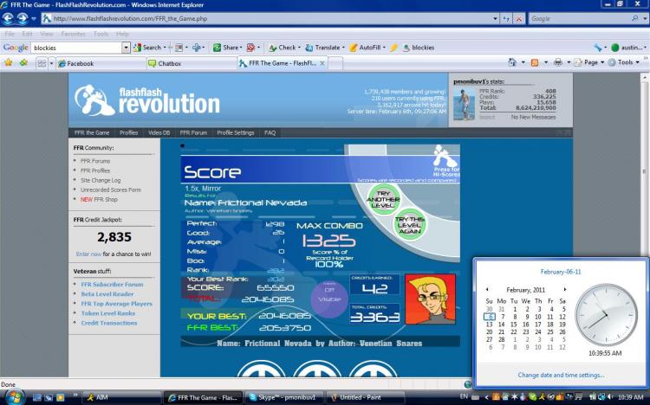
Task: Click the RSS feeds icon
Action: (x=535, y=62)
